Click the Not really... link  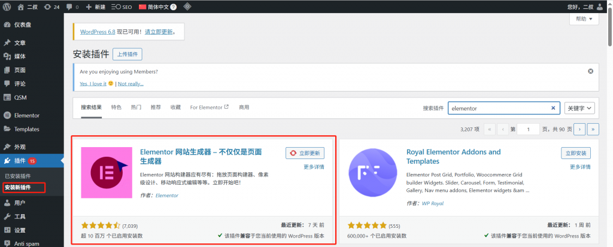pos(131,84)
